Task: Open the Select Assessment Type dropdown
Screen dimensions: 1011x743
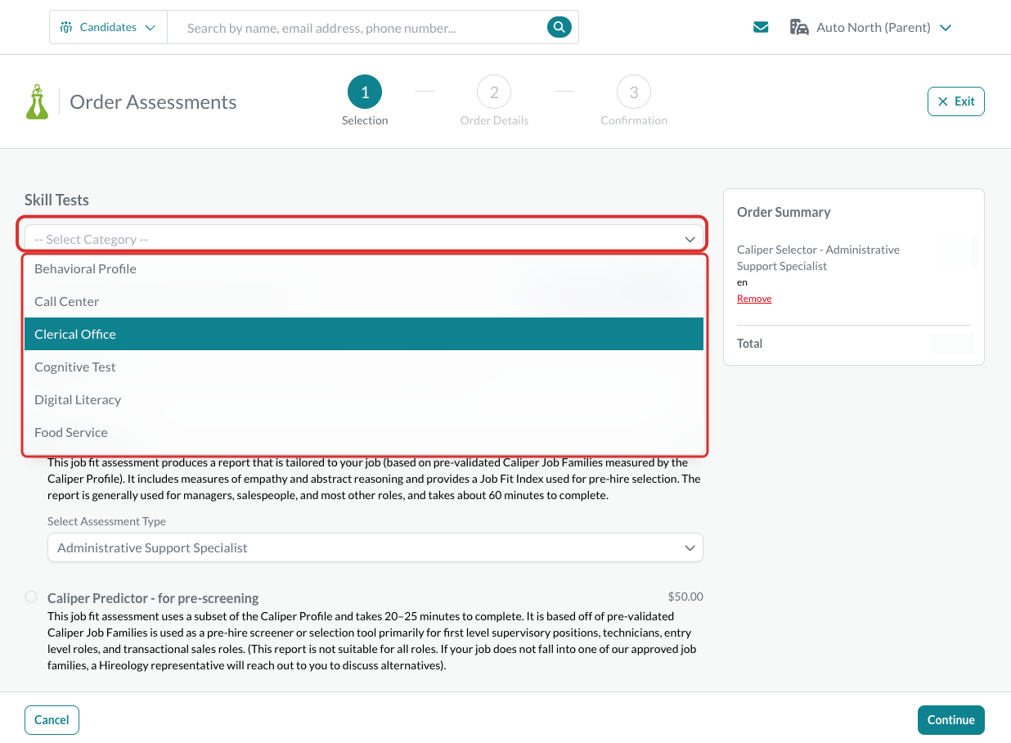Action: (x=375, y=547)
